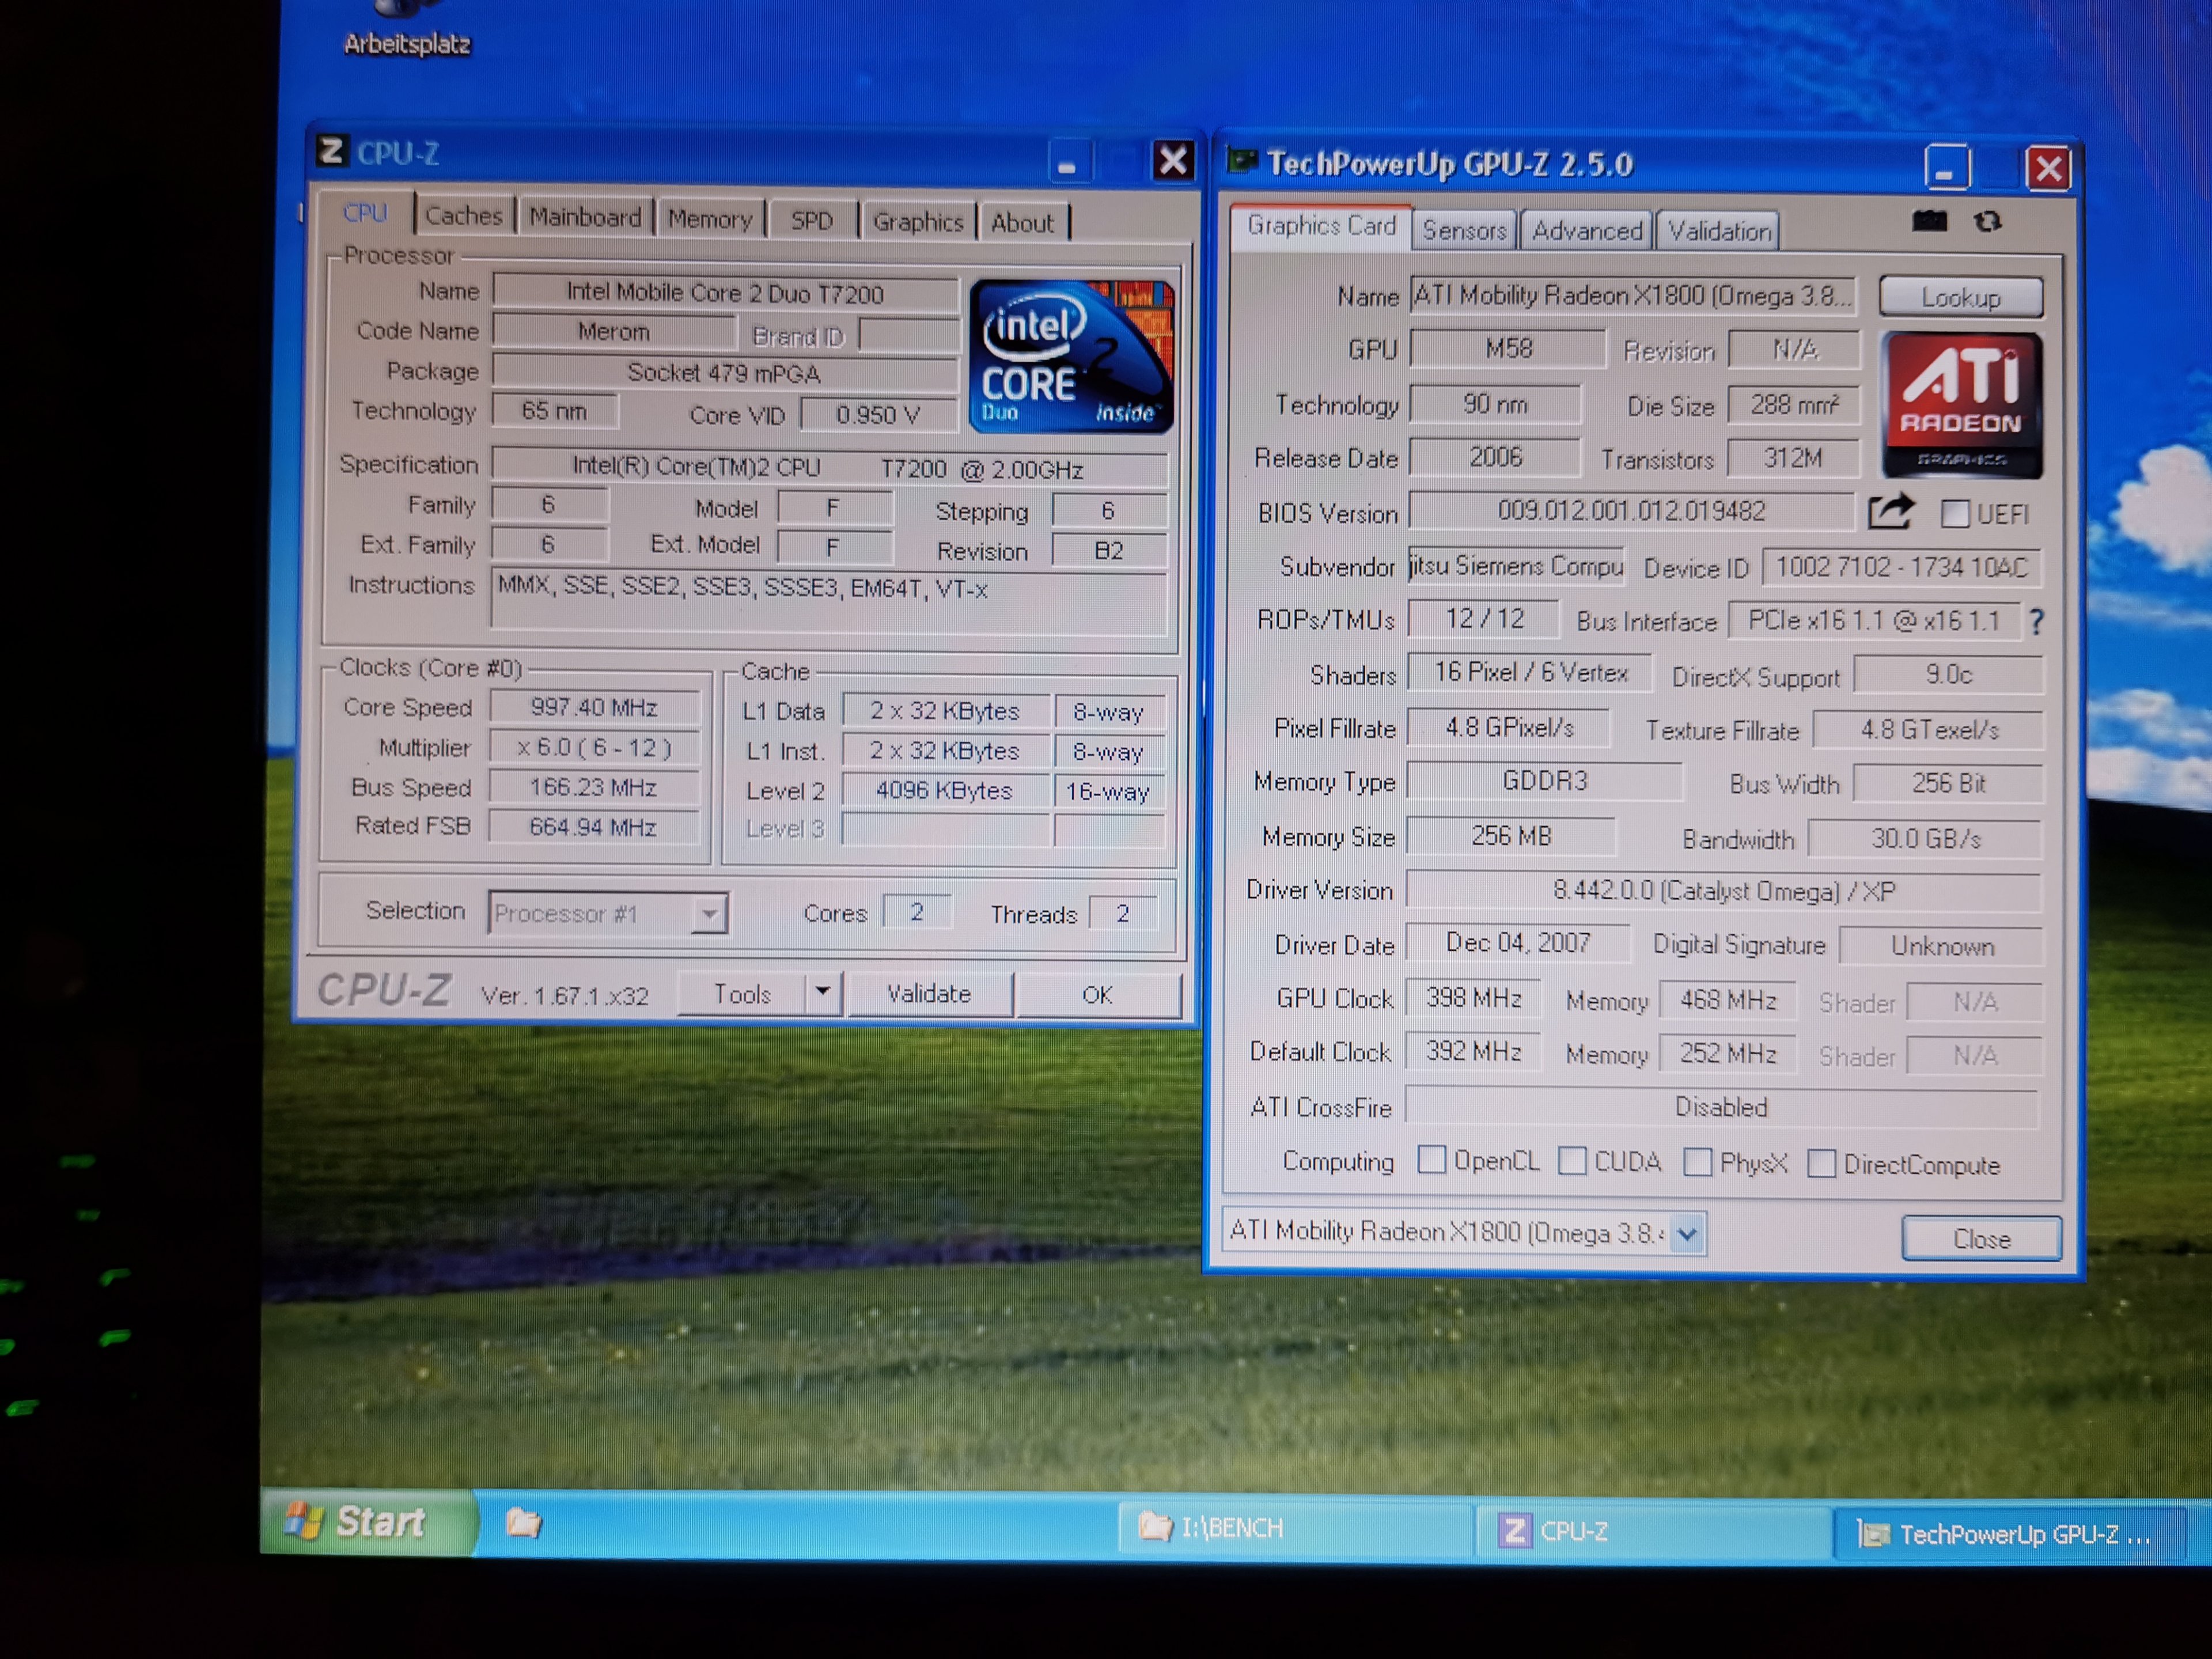Switch to the Graphics tab in CPU-Z
Image resolution: width=2212 pixels, height=1659 pixels.
coord(918,222)
